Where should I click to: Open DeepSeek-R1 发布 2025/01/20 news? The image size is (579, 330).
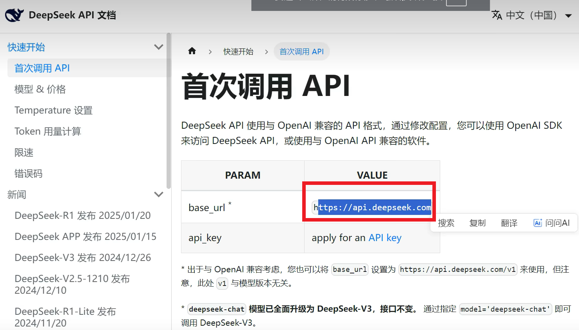82,215
